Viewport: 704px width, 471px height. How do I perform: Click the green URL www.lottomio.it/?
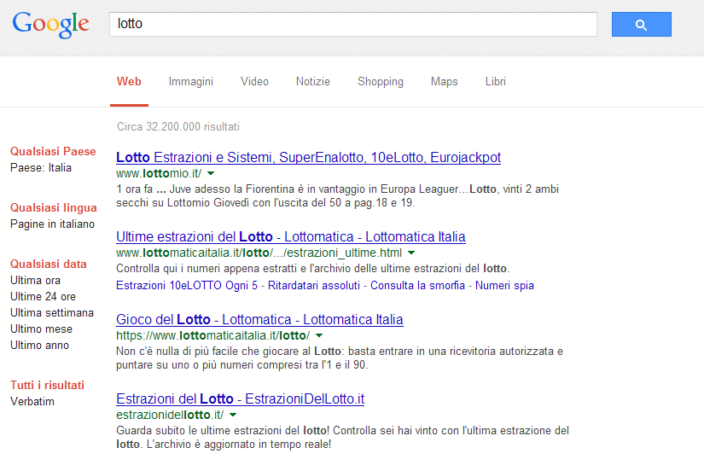point(159,173)
